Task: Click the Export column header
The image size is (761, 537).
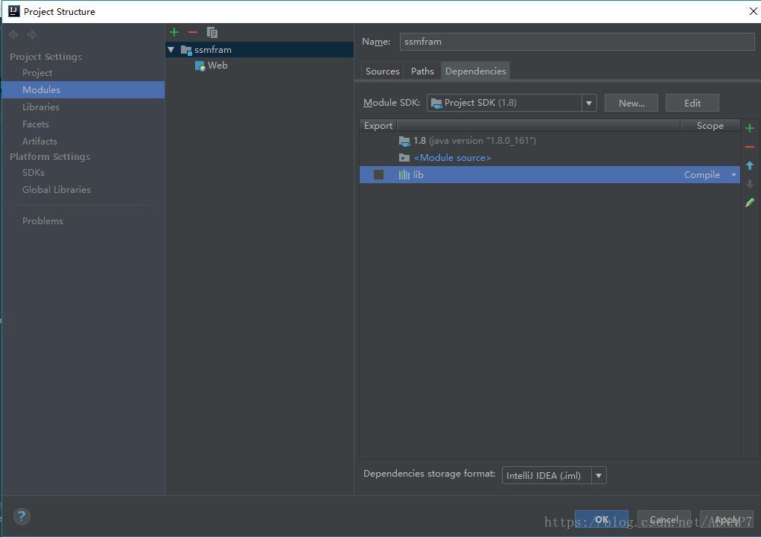Action: 378,126
